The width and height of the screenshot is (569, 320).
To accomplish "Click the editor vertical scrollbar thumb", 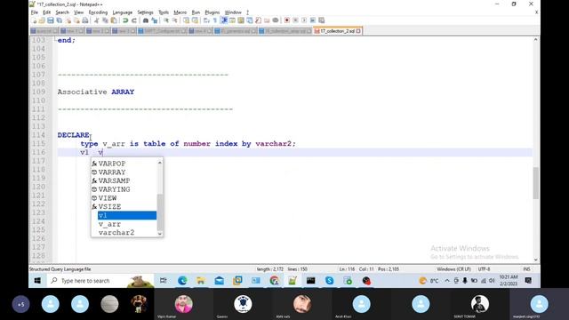I will tap(535, 183).
